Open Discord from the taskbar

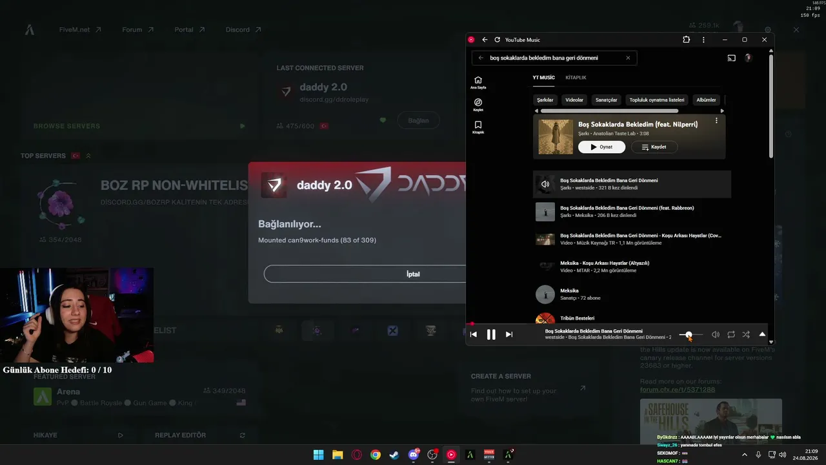[414, 455]
